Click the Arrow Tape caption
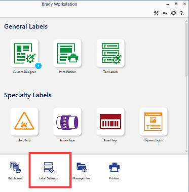The width and height of the screenshot is (189, 192). (x=67, y=140)
